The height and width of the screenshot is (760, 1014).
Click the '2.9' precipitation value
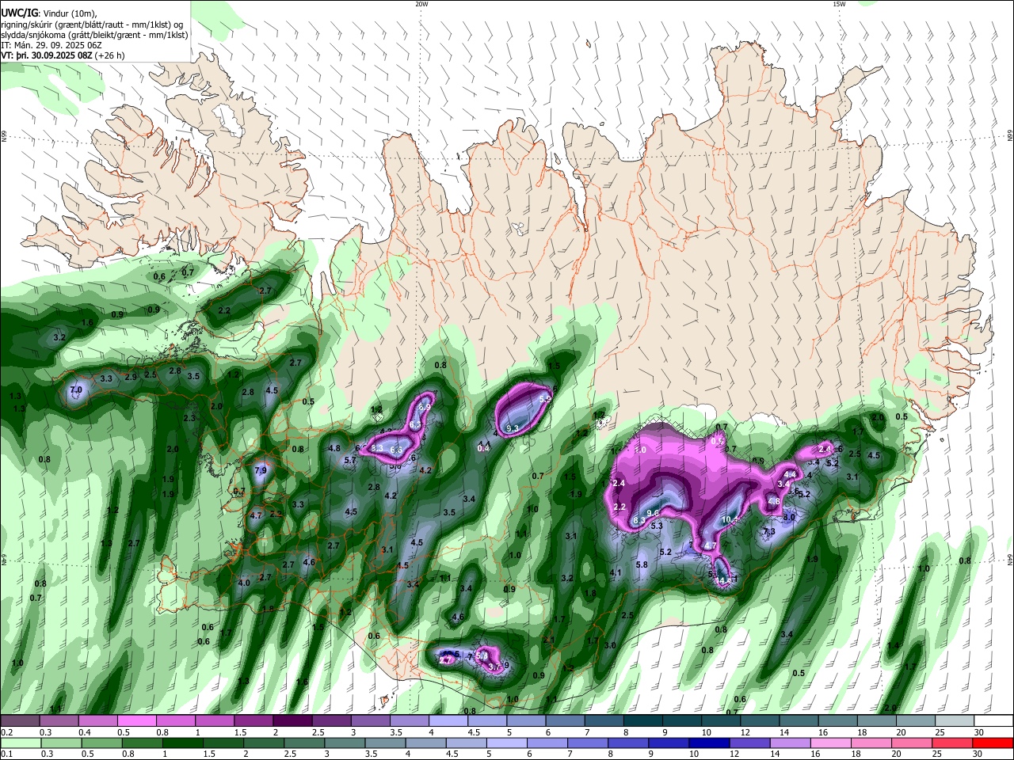(x=131, y=376)
